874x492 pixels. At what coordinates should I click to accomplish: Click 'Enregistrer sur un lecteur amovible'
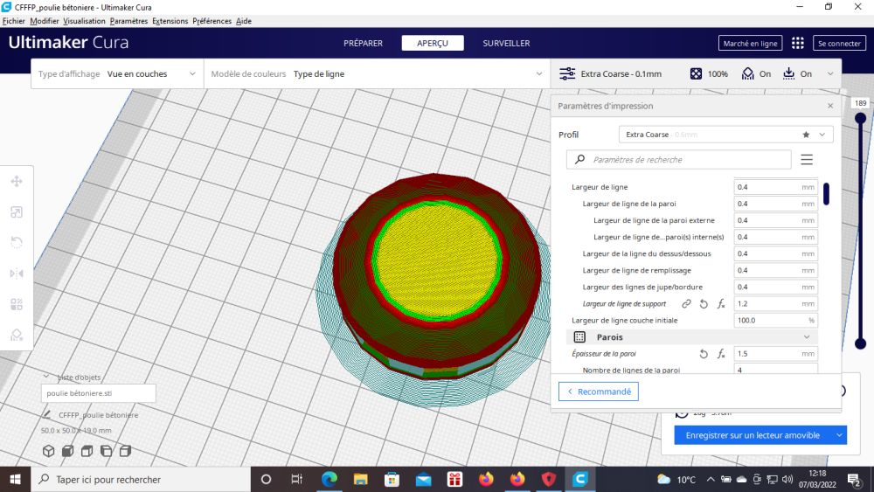[752, 434]
